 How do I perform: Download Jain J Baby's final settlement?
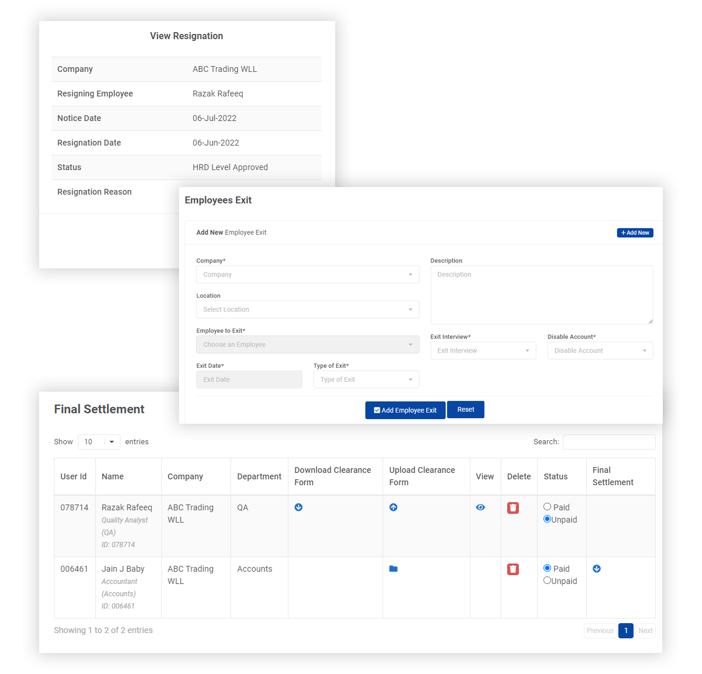[x=597, y=569]
